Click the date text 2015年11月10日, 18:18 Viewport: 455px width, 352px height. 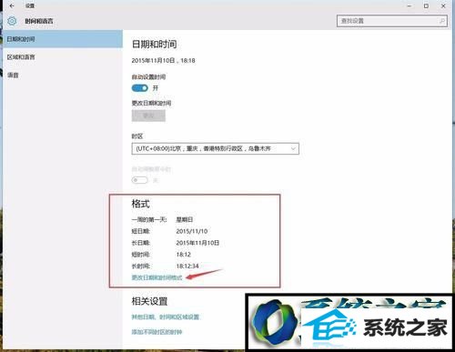point(163,61)
